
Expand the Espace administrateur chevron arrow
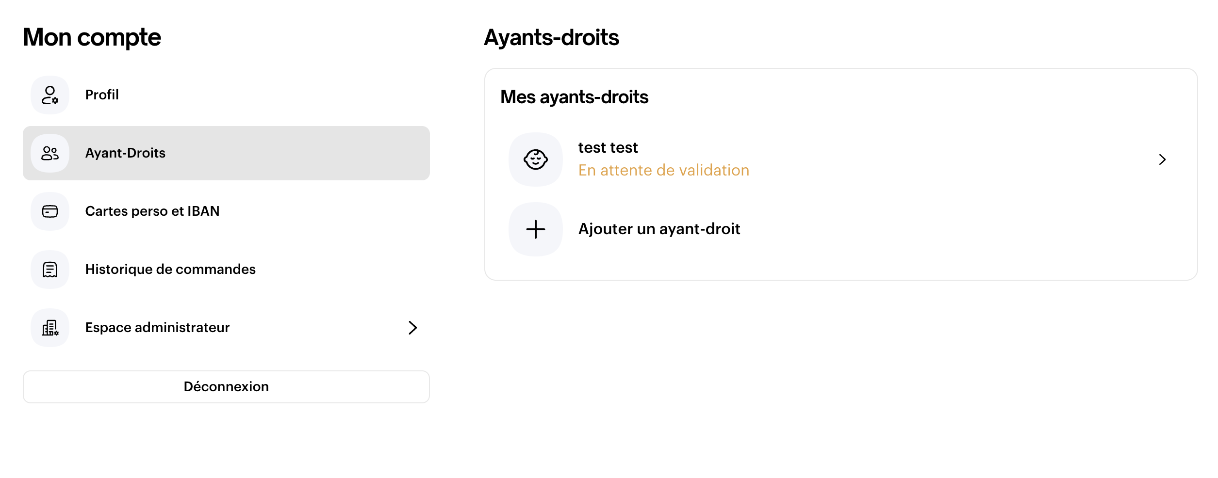click(x=412, y=328)
